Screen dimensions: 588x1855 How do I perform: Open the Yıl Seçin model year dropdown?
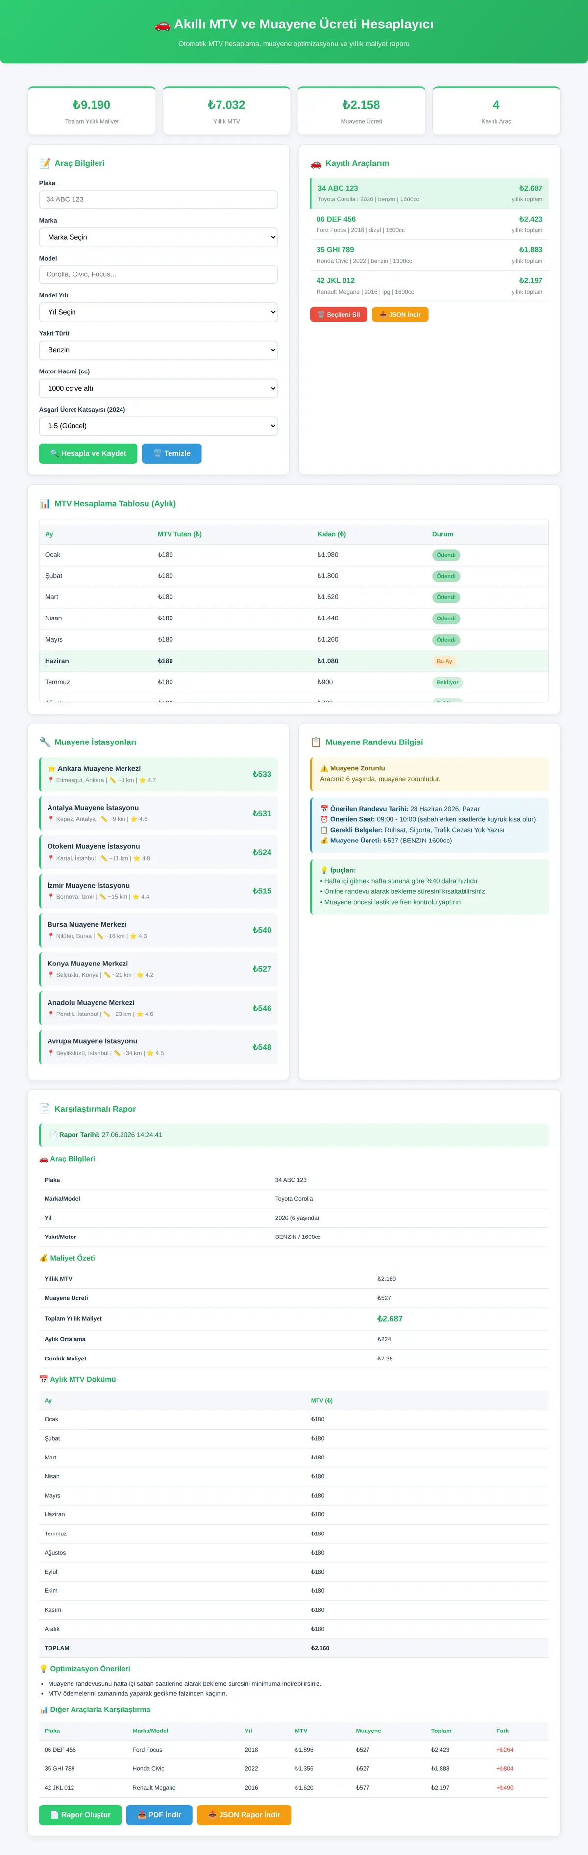[158, 312]
